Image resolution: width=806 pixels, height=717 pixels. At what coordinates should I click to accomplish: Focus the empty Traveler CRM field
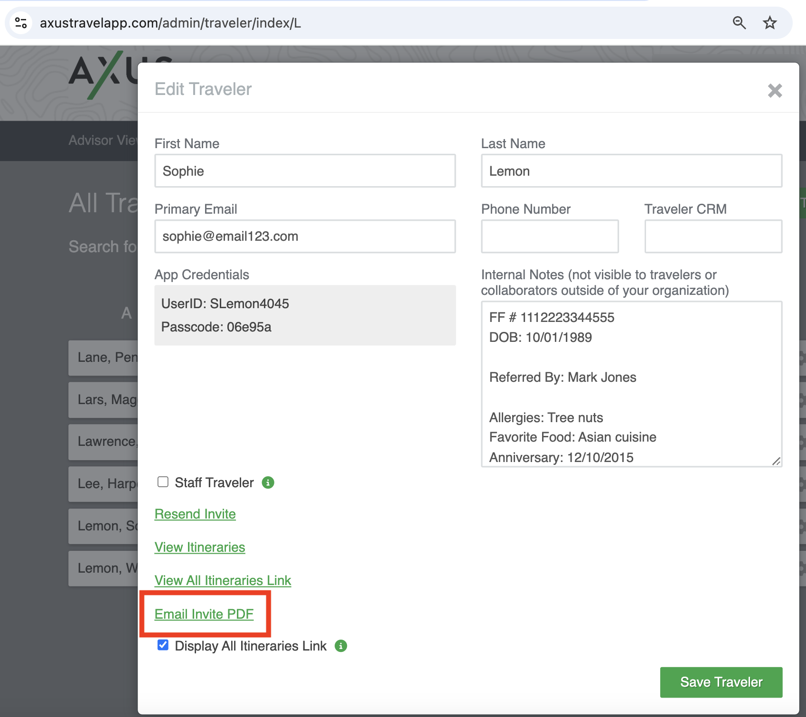[713, 236]
